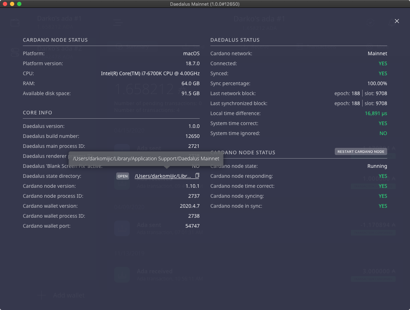The width and height of the screenshot is (410, 310).
Task: Click the local time difference '16,891 µs'
Action: (376, 113)
